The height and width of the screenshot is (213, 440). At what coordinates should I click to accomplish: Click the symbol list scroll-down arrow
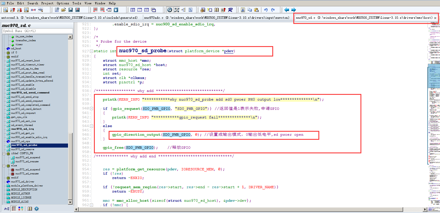[70, 202]
